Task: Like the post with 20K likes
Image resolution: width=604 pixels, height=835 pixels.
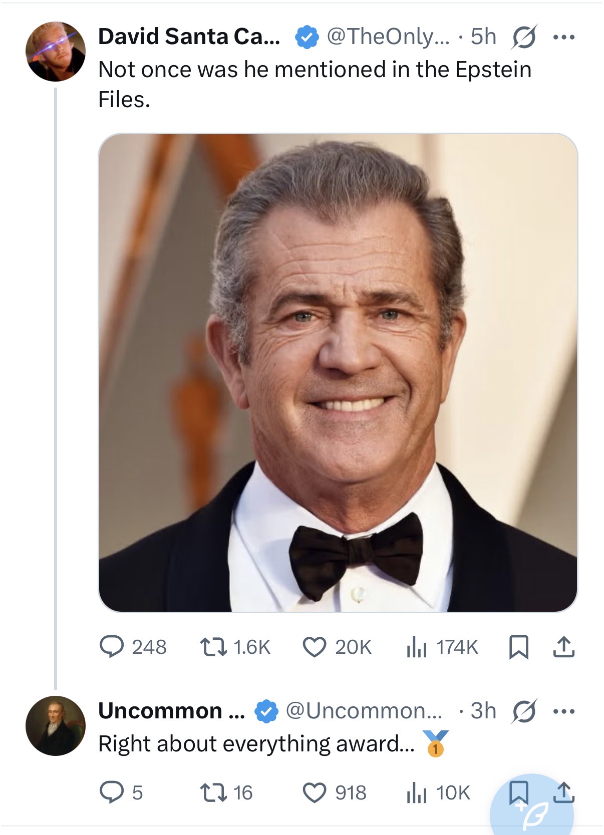Action: click(315, 646)
